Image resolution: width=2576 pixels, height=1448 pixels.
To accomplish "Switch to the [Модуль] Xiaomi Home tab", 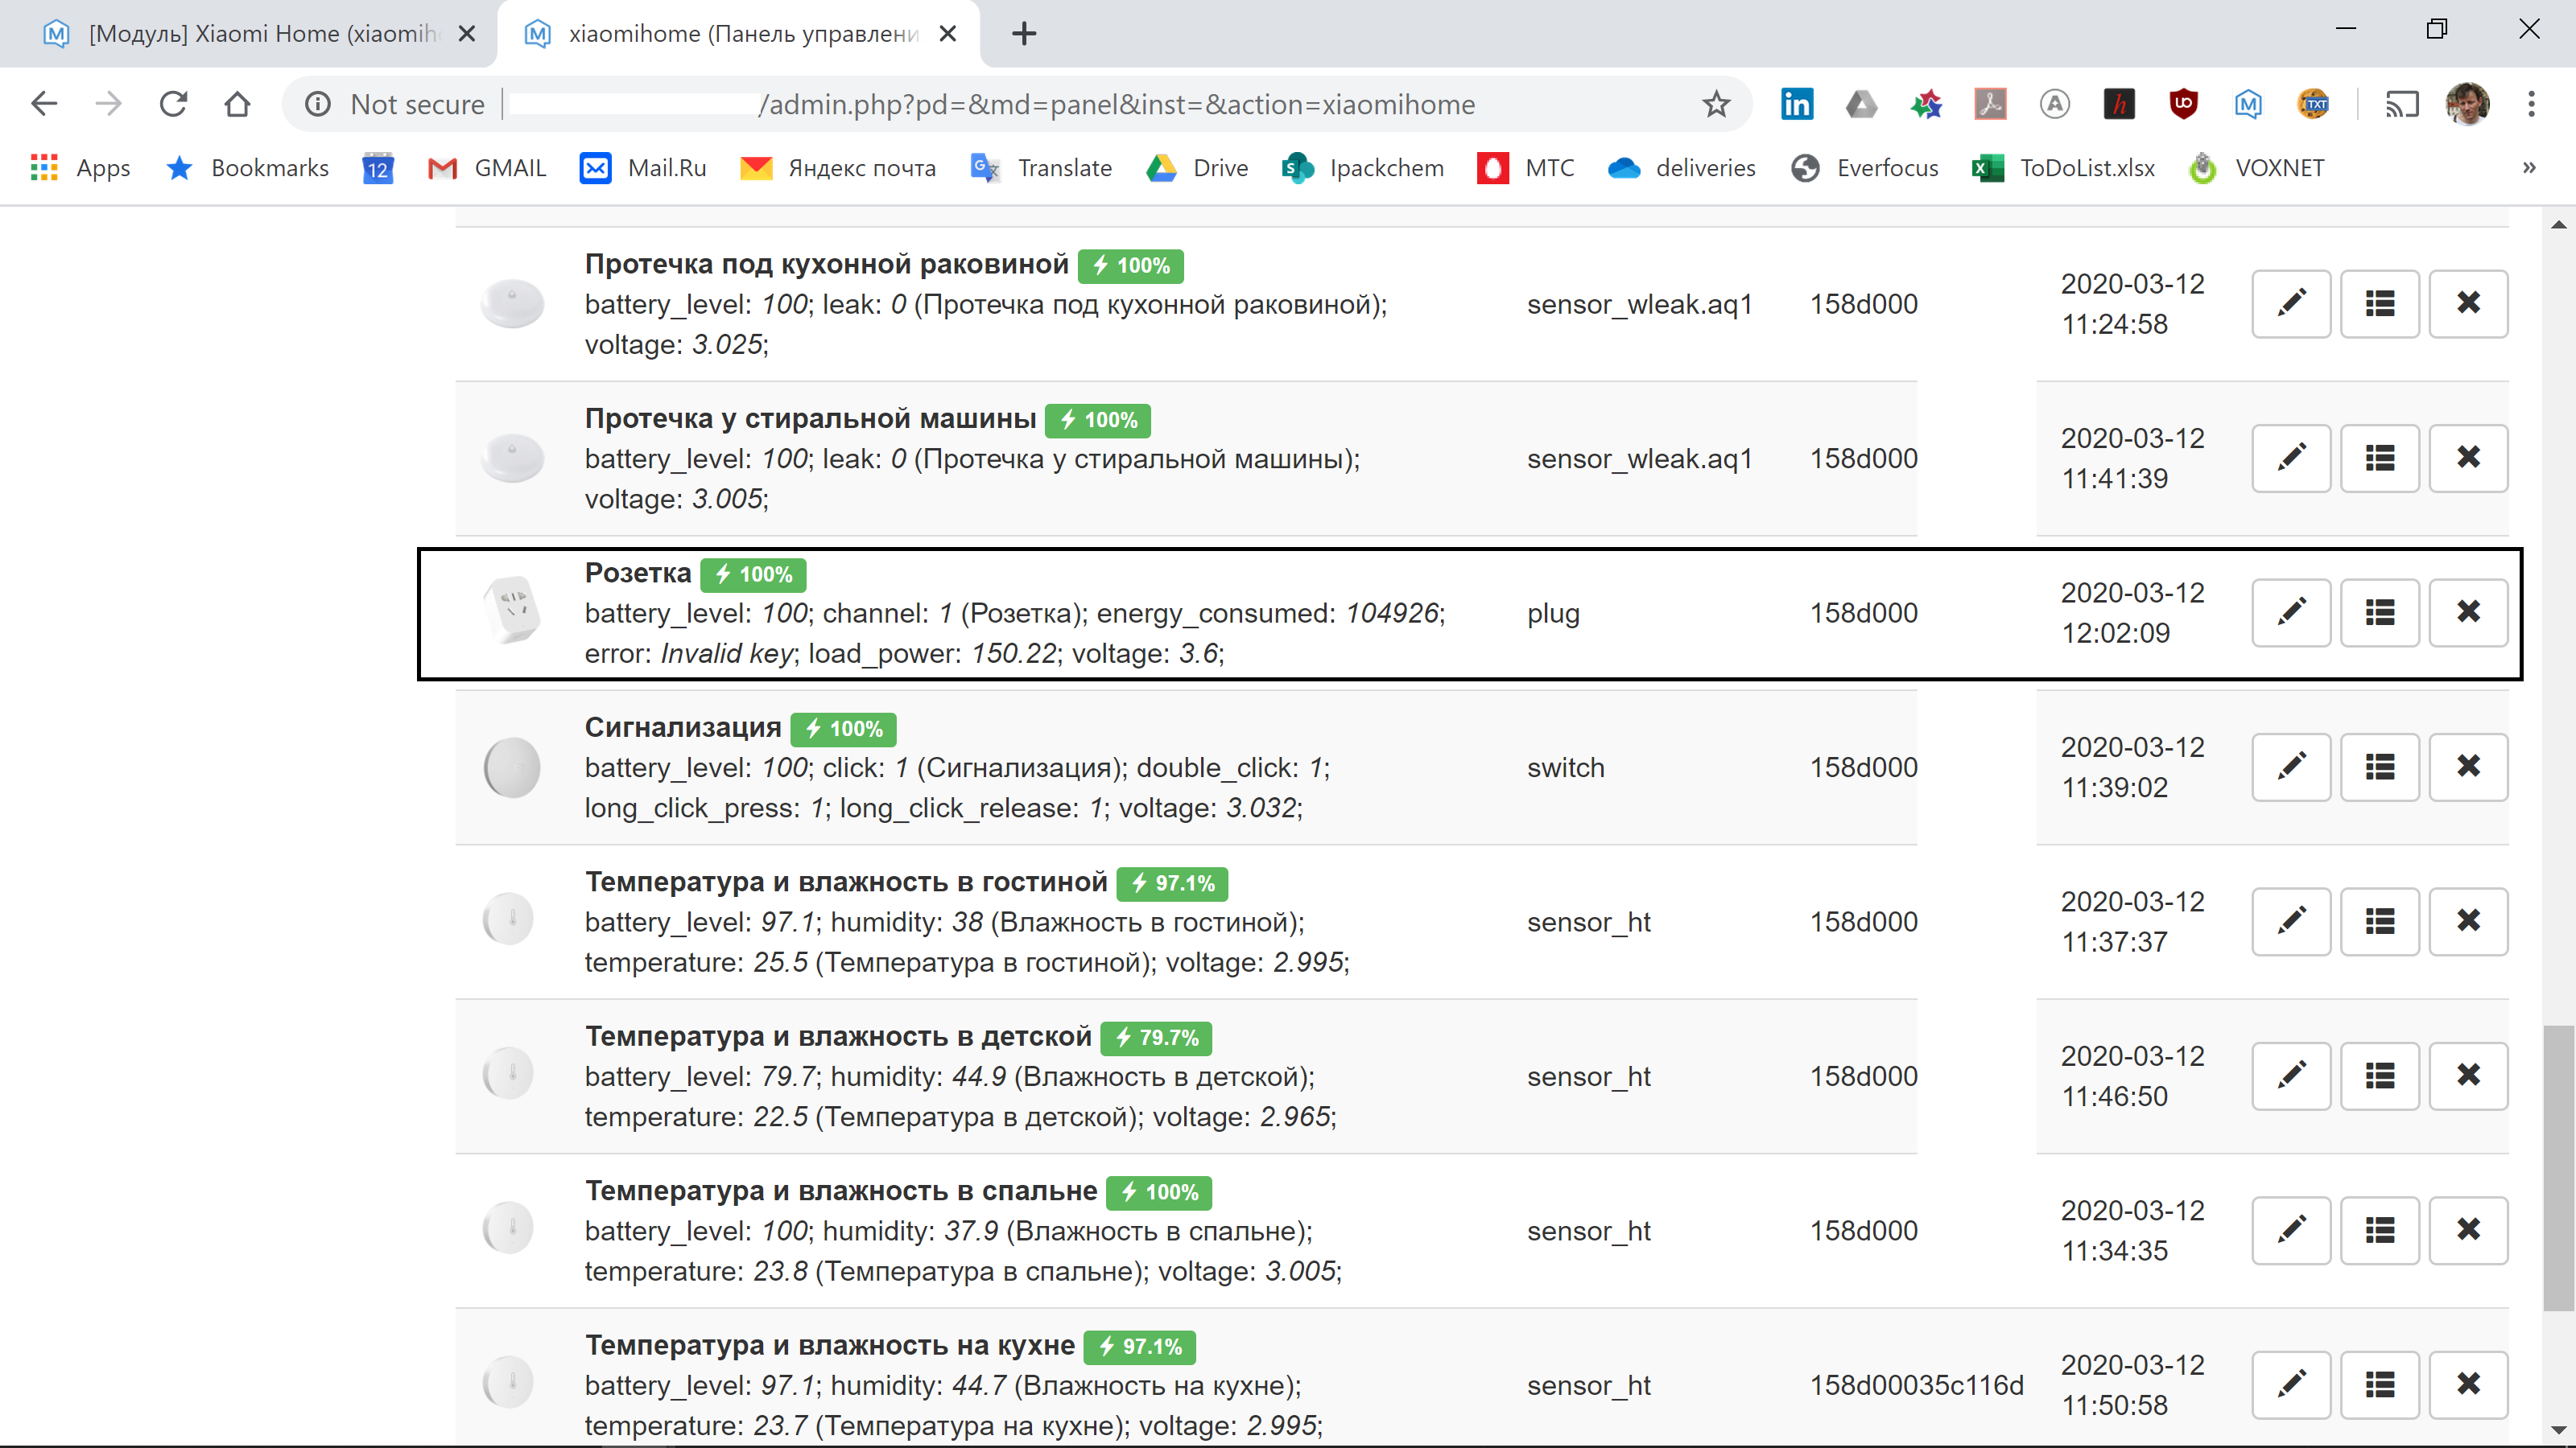I will point(260,34).
